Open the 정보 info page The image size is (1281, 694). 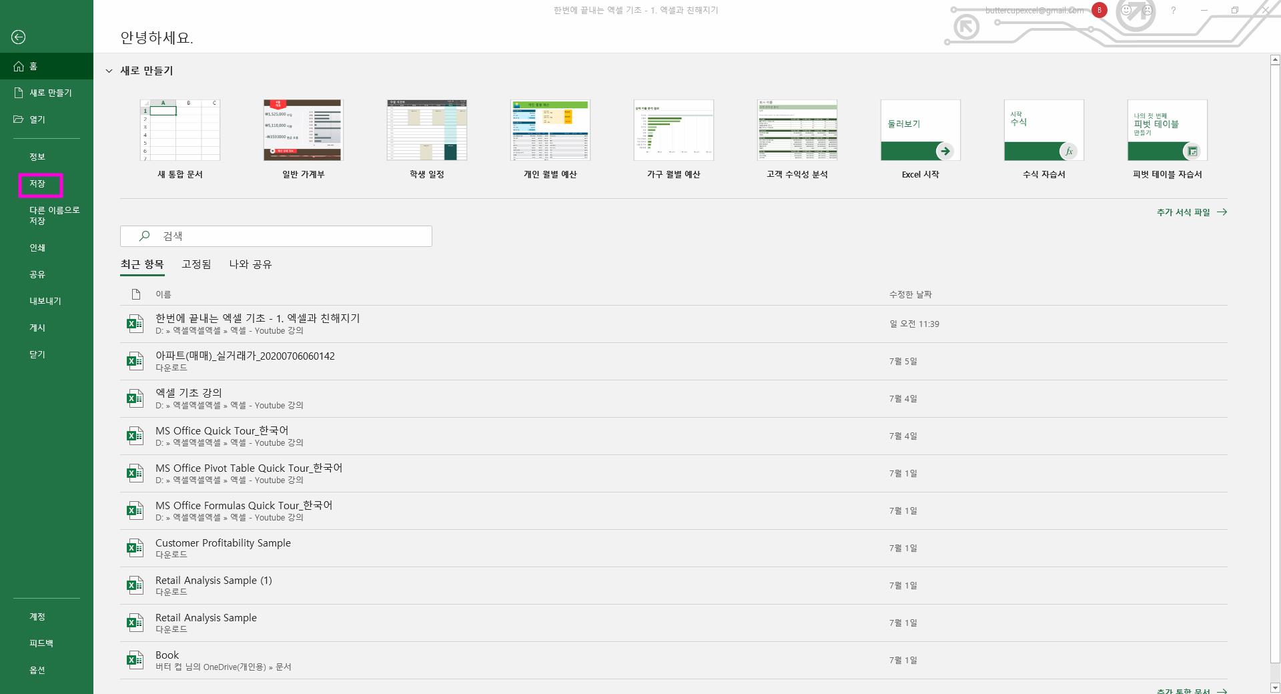pyautogui.click(x=47, y=157)
